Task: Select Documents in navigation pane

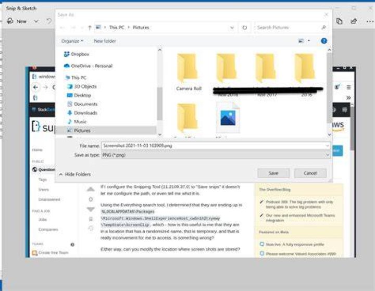Action: (82, 104)
